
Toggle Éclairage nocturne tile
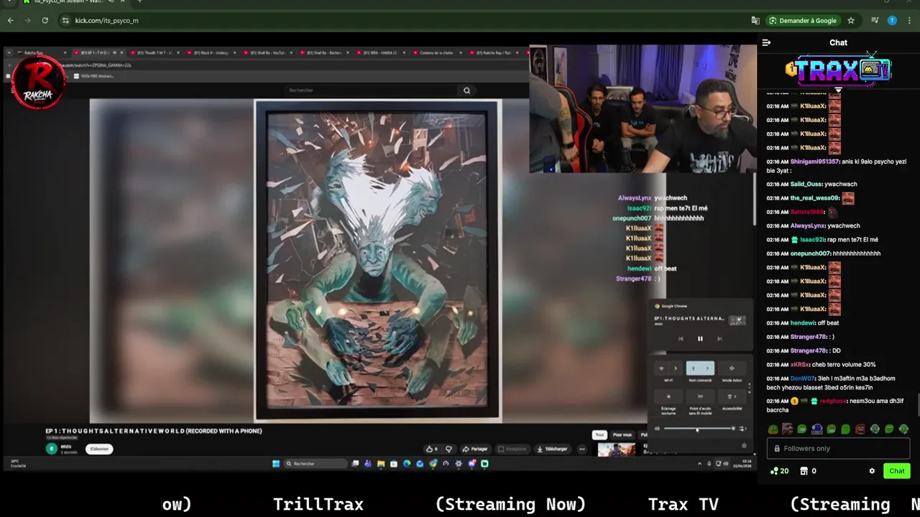[668, 396]
